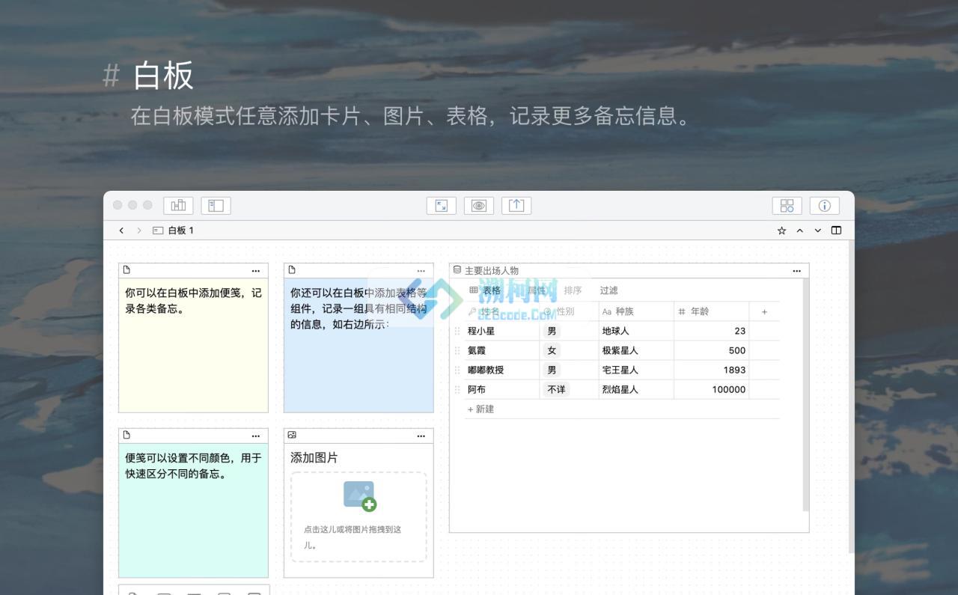This screenshot has width=958, height=595.
Task: Select the 宅王星人 cell
Action: [637, 370]
